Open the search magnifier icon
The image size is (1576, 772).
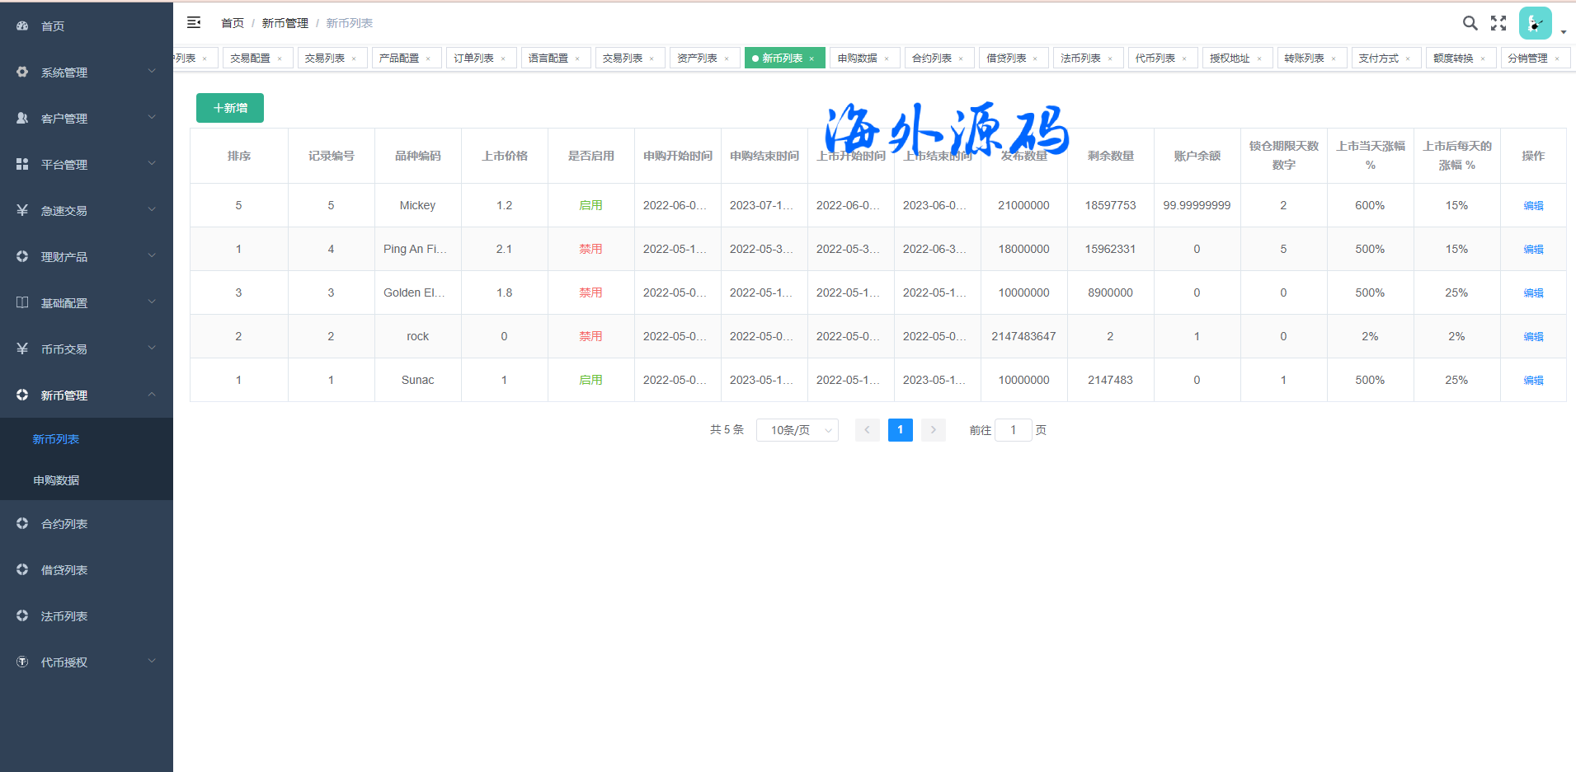[1470, 23]
